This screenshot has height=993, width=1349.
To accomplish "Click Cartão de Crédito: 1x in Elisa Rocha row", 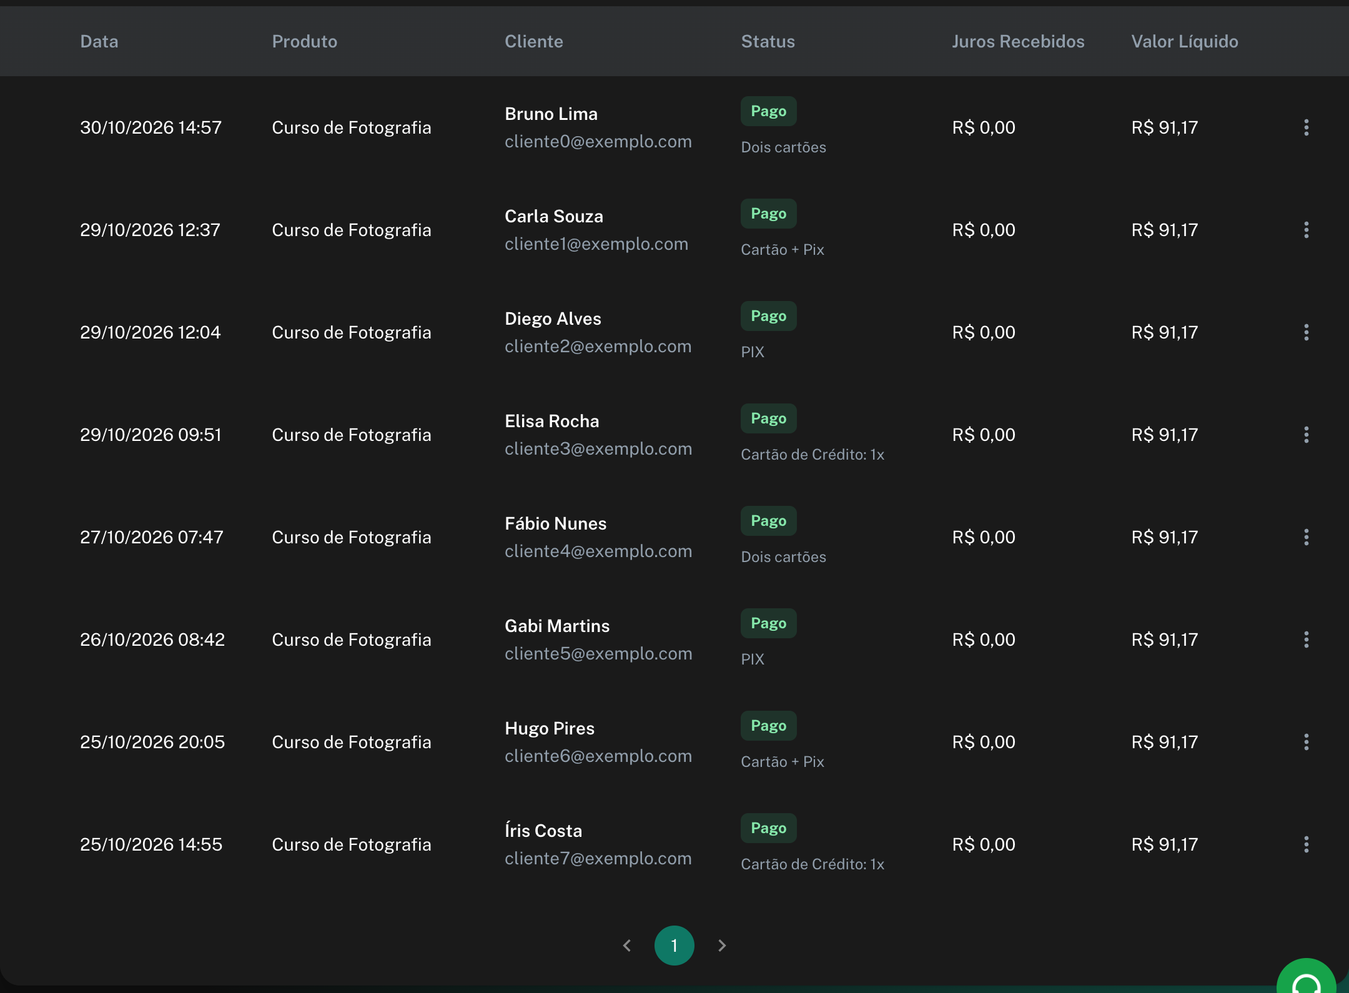I will (813, 455).
